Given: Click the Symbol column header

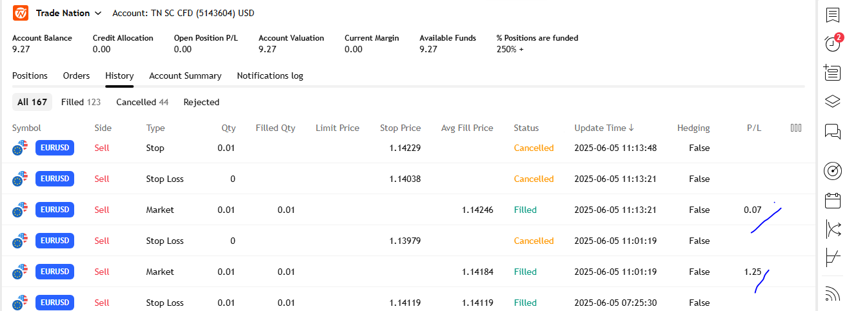Looking at the screenshot, I should [26, 128].
